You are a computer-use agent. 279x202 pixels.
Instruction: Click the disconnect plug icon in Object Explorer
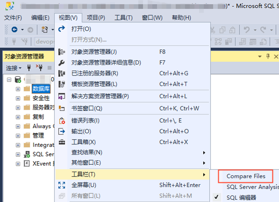point(39,68)
